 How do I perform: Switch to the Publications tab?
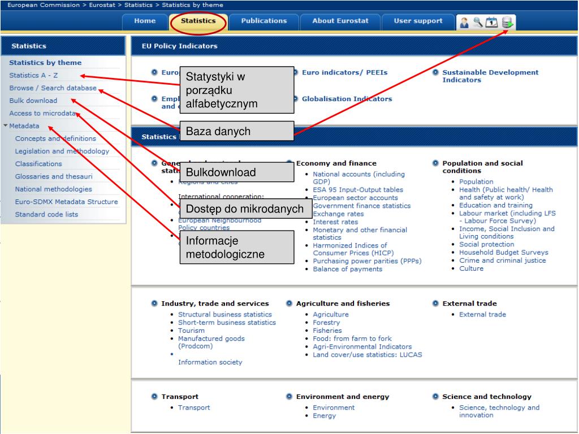tap(263, 21)
